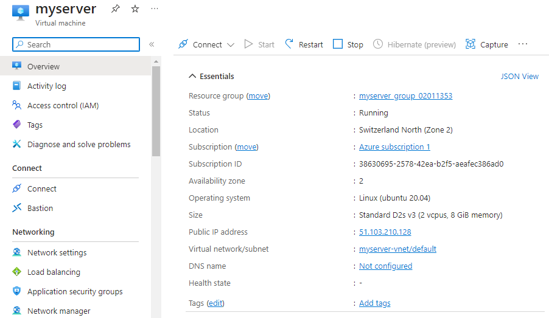Viewport: 549px width, 318px height.
Task: Click edit link next to Tags
Action: click(215, 303)
